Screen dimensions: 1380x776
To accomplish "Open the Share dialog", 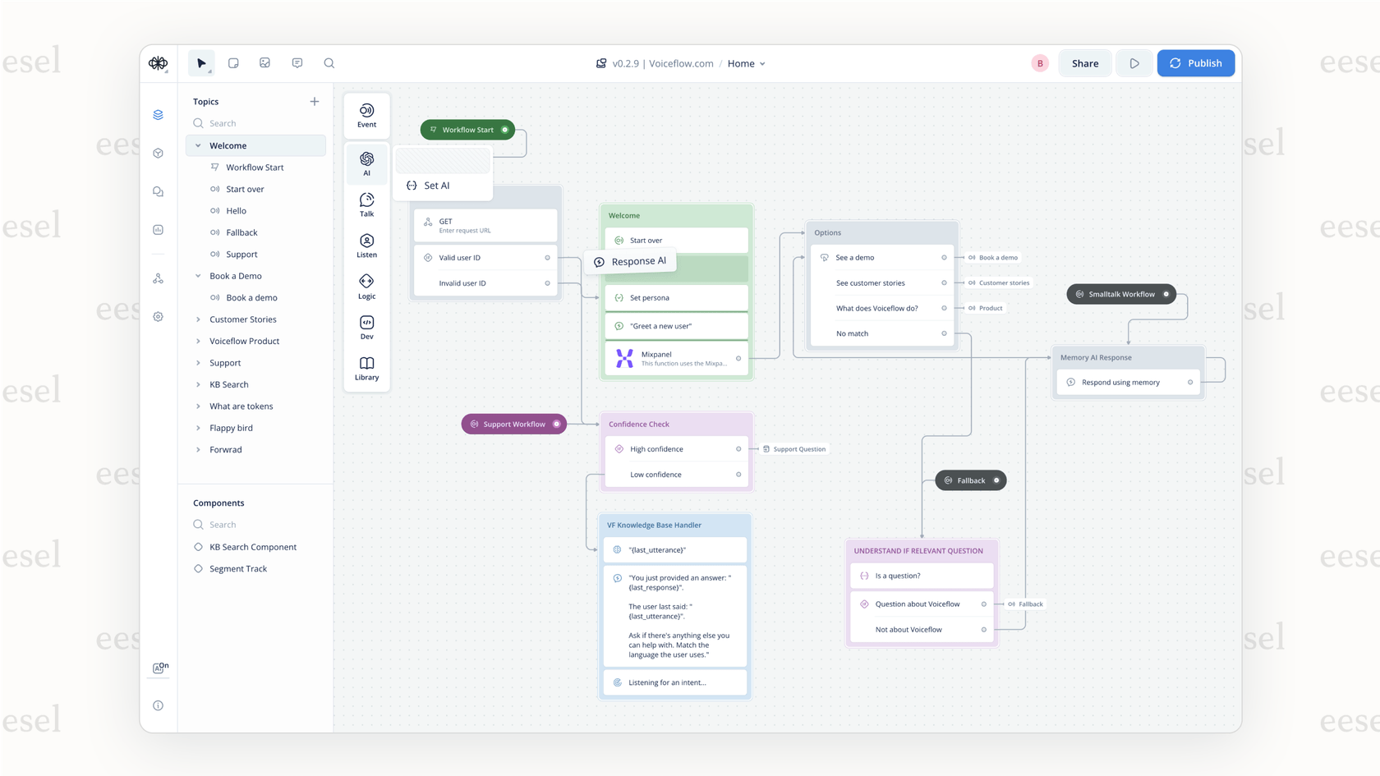I will (1084, 62).
